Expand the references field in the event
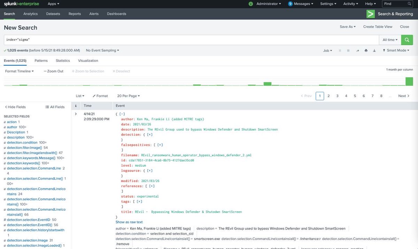The image size is (418, 249). click(x=150, y=186)
